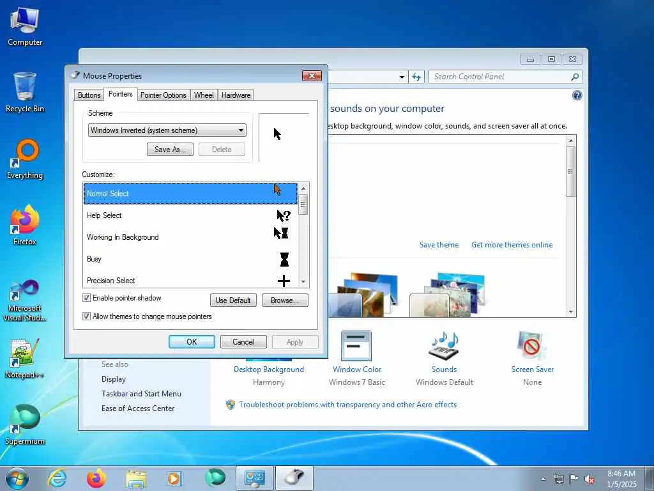The height and width of the screenshot is (491, 654).
Task: Select the Help Select pointer row
Action: [190, 215]
